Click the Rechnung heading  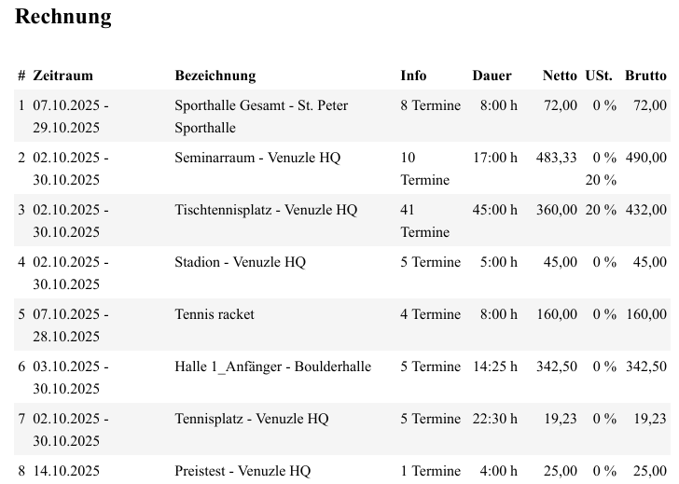coord(63,17)
